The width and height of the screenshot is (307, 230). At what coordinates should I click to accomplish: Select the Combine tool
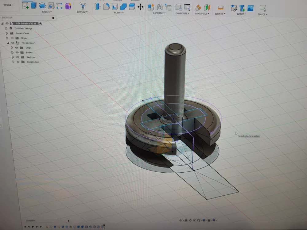[x=123, y=7]
